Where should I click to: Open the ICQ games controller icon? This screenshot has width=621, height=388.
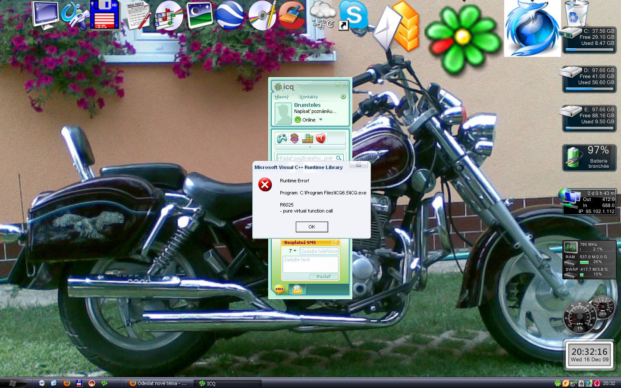coord(282,138)
